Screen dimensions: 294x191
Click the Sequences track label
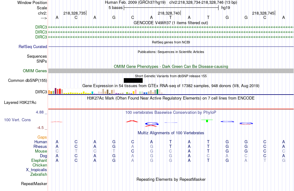coord(37,56)
